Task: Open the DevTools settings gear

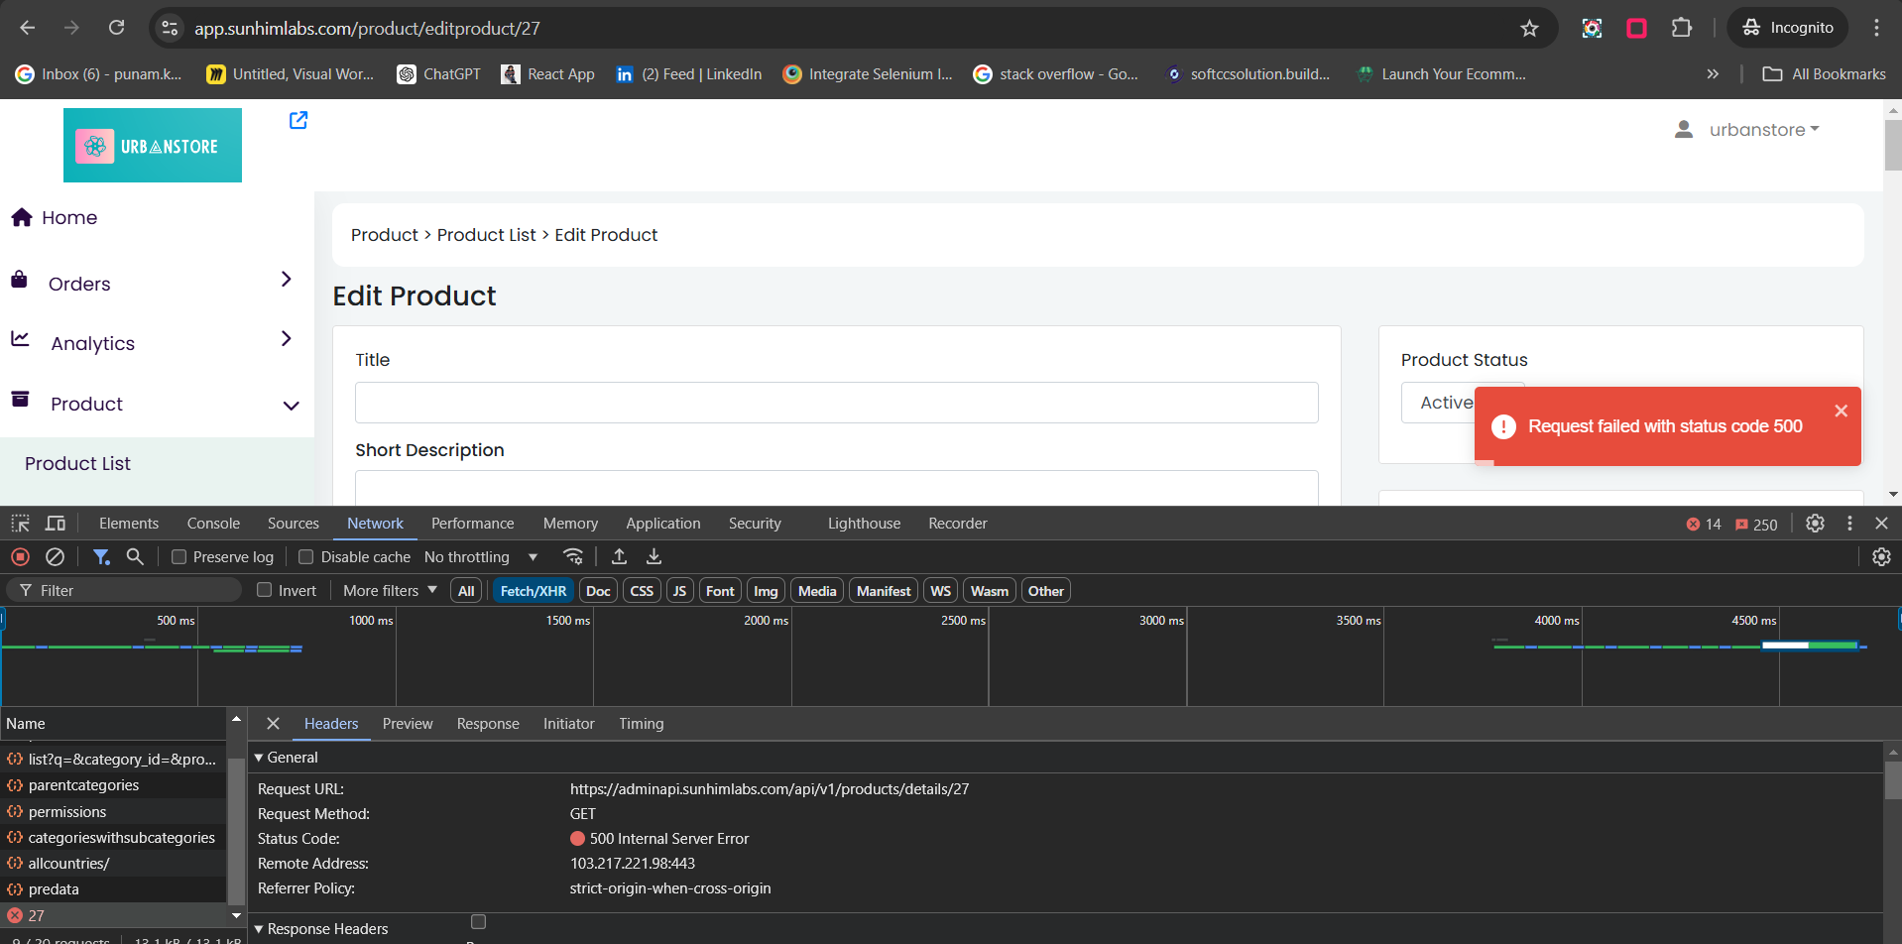Action: pyautogui.click(x=1815, y=523)
